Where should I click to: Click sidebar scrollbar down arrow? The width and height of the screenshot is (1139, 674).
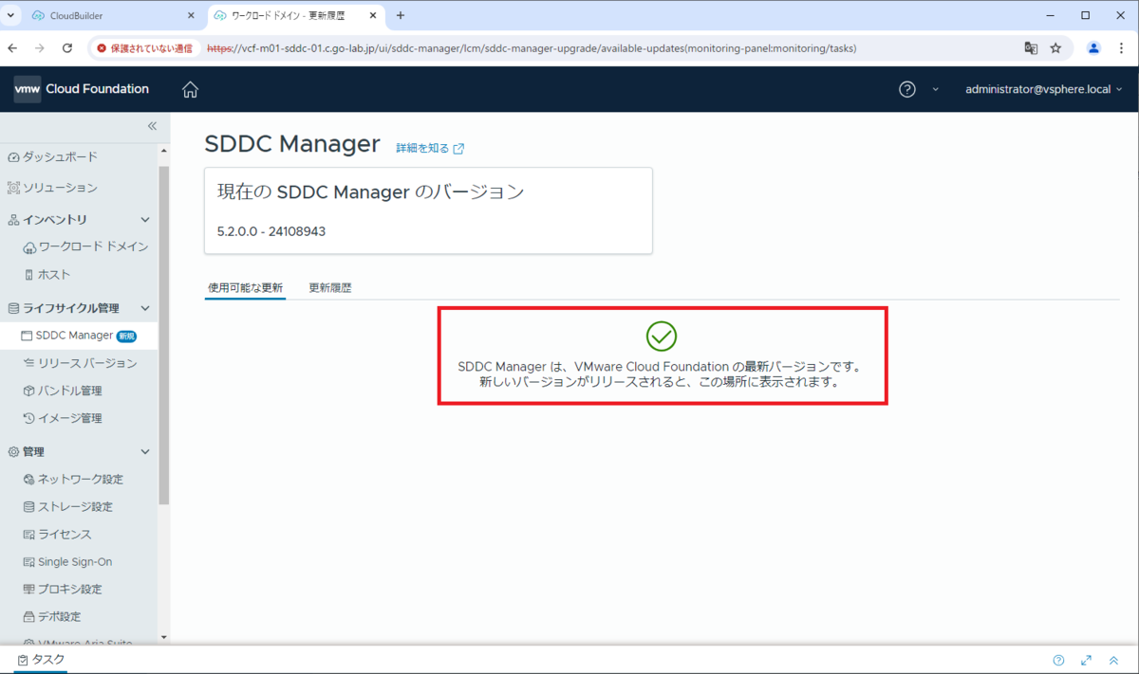point(164,638)
